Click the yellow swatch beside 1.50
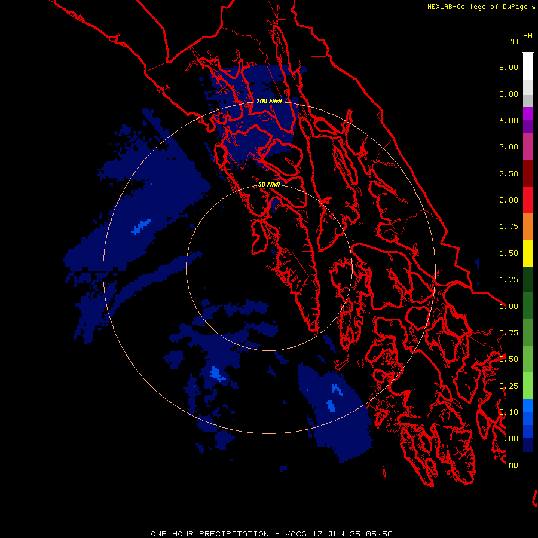538x538 pixels. (528, 253)
